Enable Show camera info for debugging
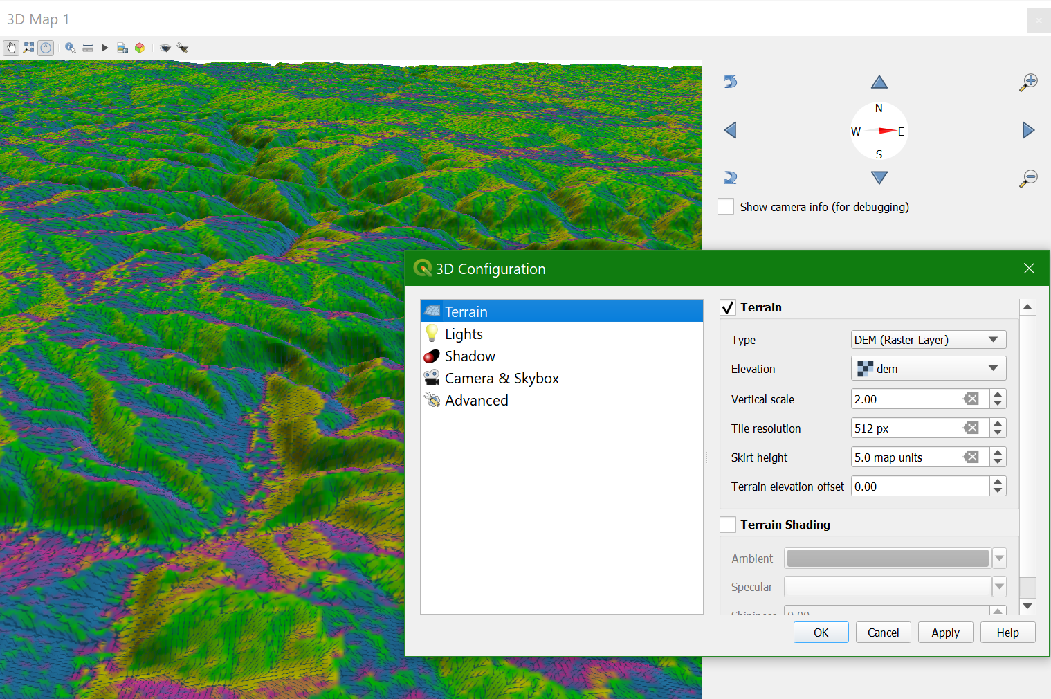This screenshot has width=1051, height=699. [x=726, y=206]
